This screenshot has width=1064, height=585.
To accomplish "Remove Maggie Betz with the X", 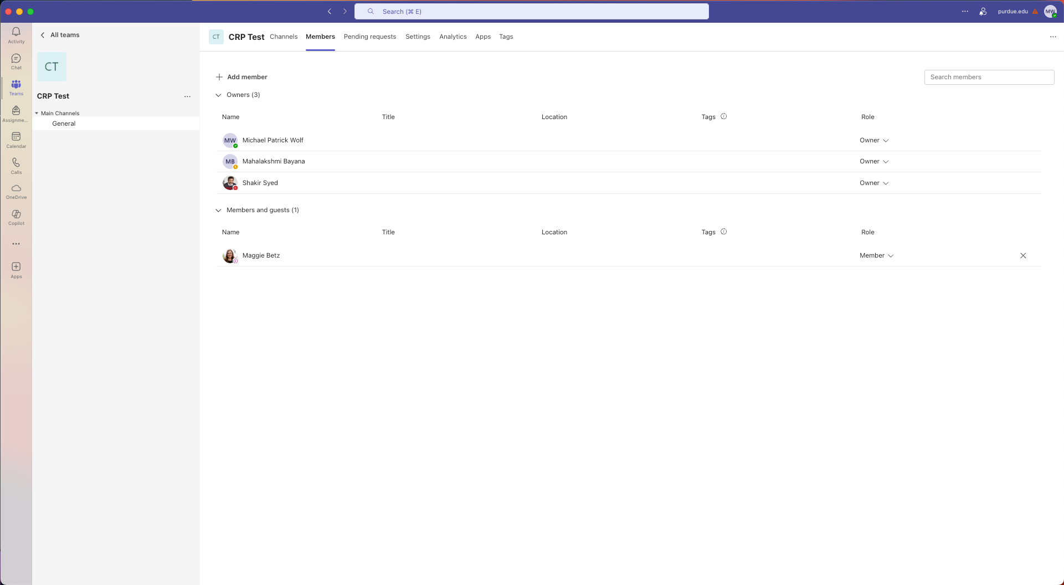I will click(1023, 255).
